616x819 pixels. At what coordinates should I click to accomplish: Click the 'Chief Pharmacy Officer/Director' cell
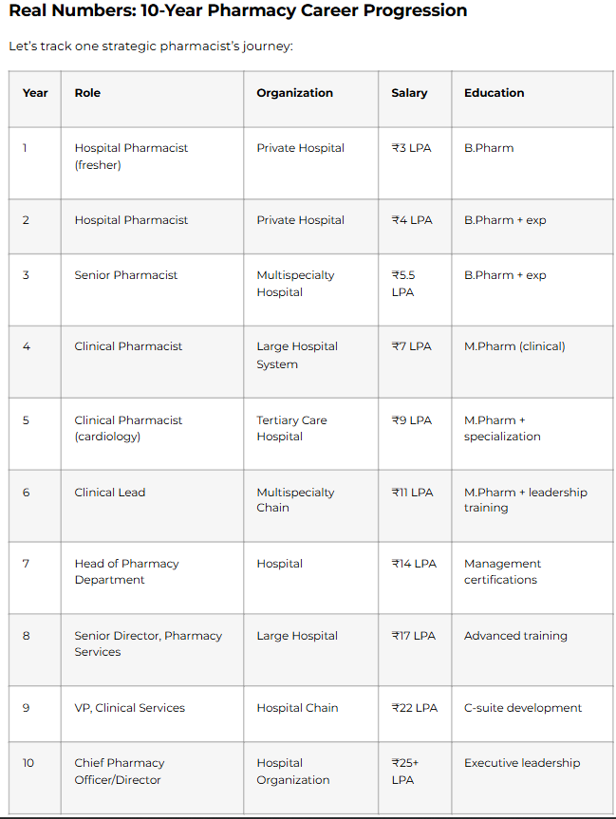(x=120, y=772)
